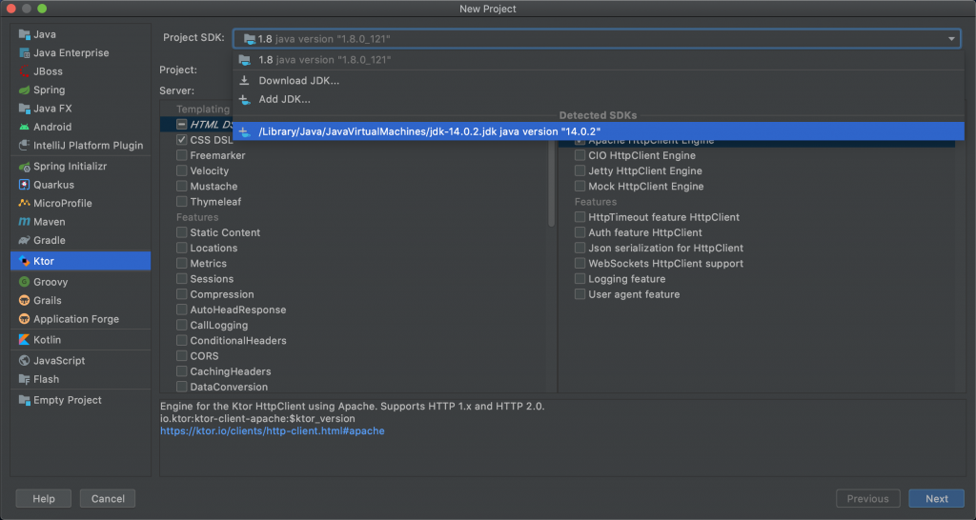Click the Spring Initializr icon
This screenshot has width=976, height=520.
coord(24,167)
